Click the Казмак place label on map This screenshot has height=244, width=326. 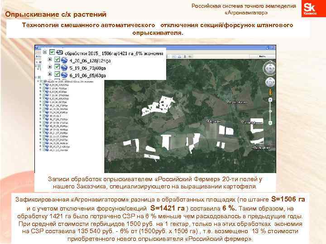click(214, 121)
